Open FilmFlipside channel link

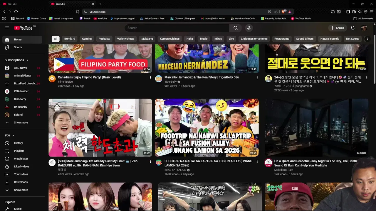pos(65,82)
